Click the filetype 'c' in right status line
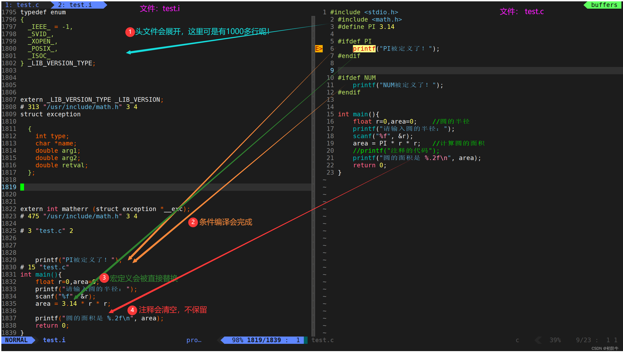Viewport: 623px width, 353px height. click(517, 340)
